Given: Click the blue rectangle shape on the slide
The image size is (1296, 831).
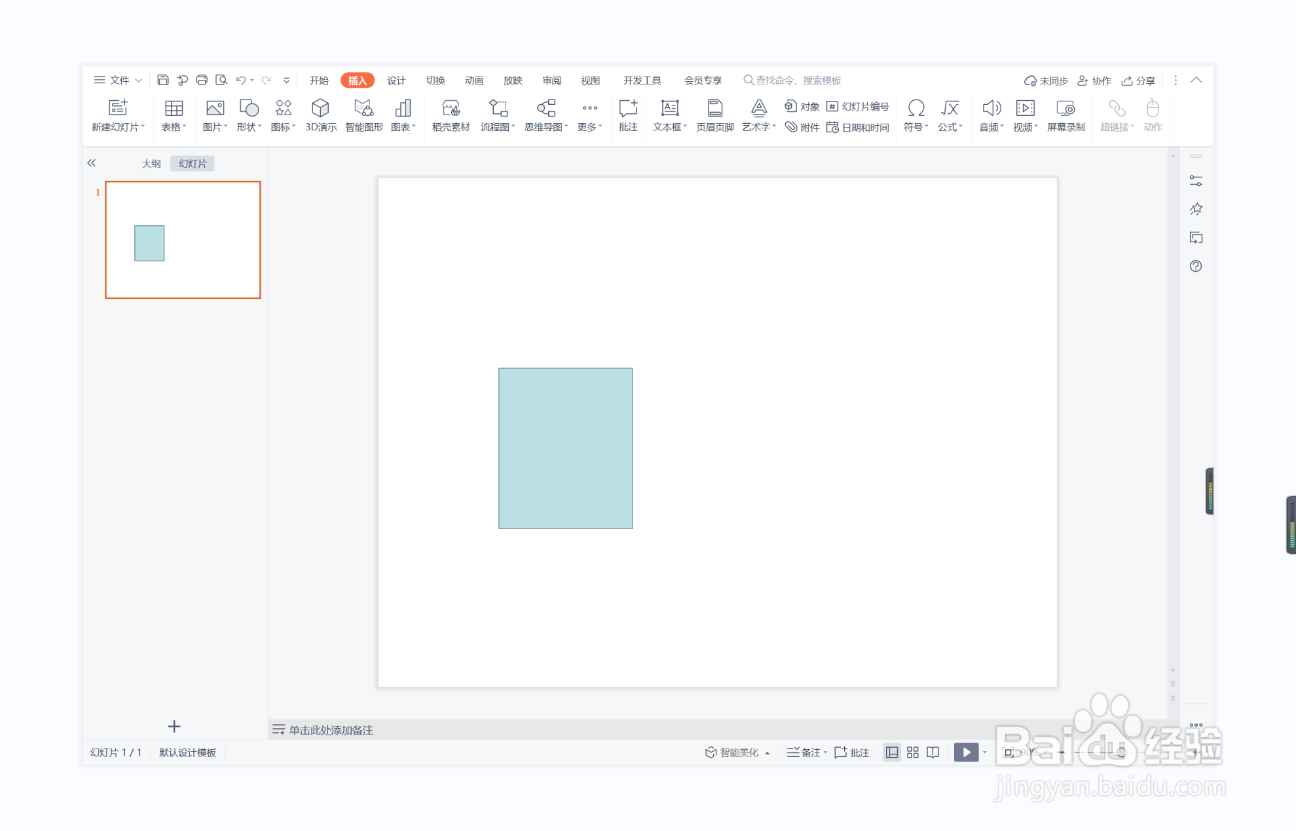Looking at the screenshot, I should click(565, 448).
